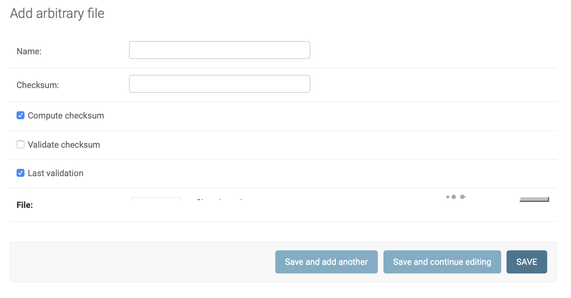Click the Checksum field label
Viewport: 571px width, 298px height.
[x=38, y=85]
